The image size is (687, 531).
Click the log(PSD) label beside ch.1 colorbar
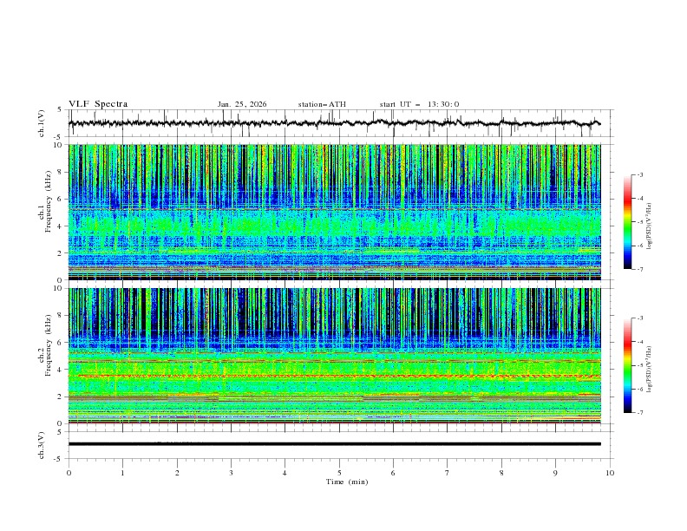pyautogui.click(x=650, y=226)
